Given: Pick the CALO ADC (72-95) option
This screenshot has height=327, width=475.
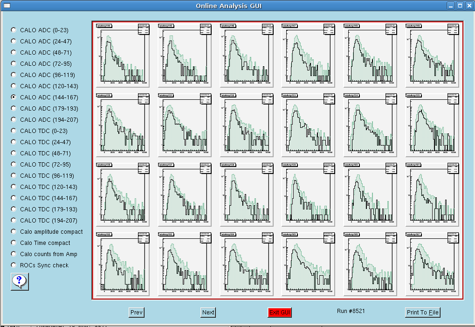Looking at the screenshot, I should tap(14, 63).
